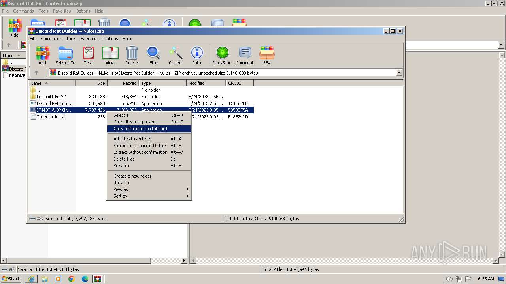Click SFX toolbar icon
The image size is (506, 284).
pos(267,55)
